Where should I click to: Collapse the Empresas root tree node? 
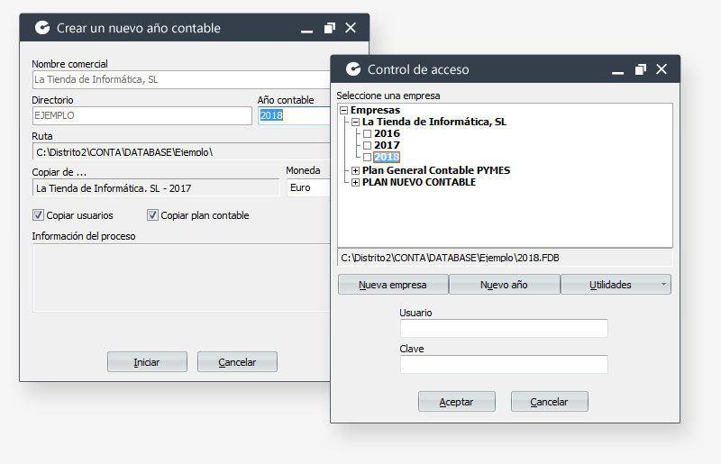pos(343,111)
